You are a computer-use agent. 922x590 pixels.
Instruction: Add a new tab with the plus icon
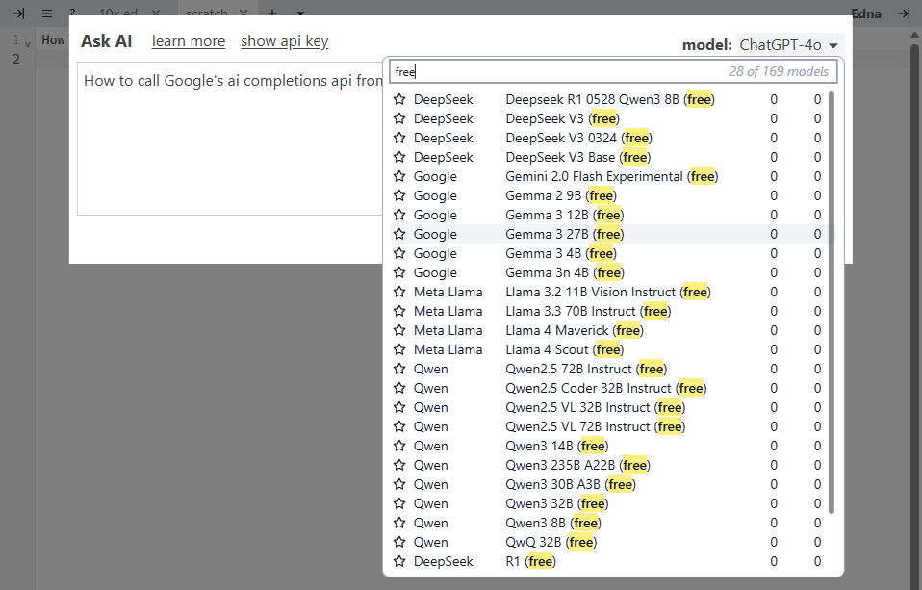click(272, 13)
